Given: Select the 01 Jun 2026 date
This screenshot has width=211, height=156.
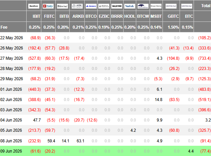Looking at the screenshot, I should (x=11, y=89).
